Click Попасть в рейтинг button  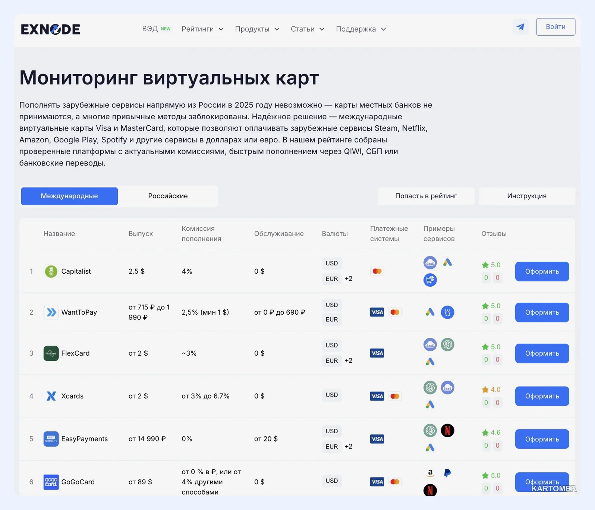[x=426, y=196]
